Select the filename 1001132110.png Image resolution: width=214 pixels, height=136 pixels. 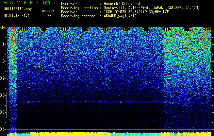click(x=18, y=9)
